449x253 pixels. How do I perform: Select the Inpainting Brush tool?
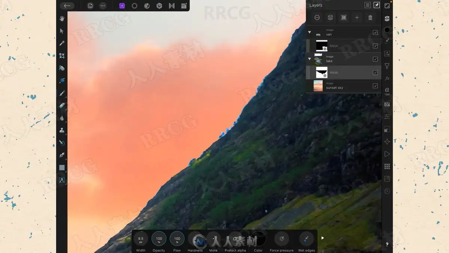tap(62, 143)
